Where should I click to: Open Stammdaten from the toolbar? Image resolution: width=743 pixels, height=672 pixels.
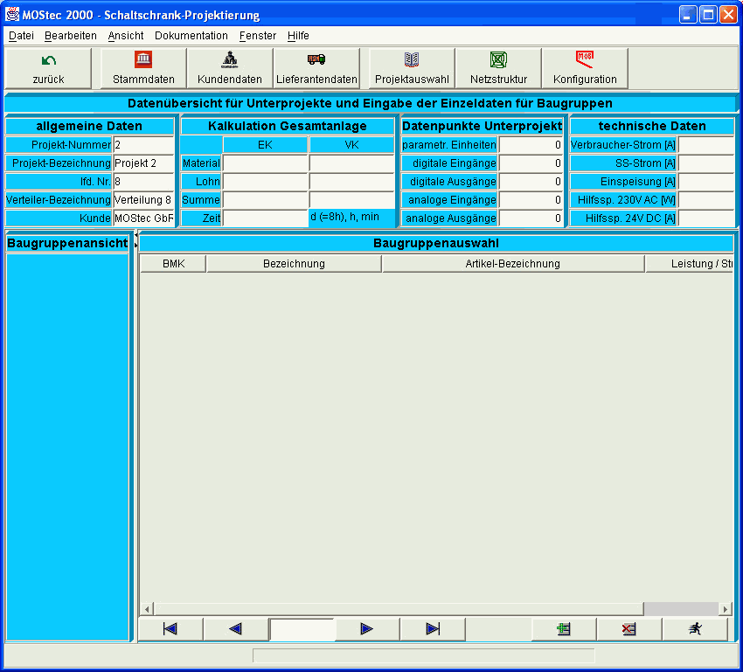pyautogui.click(x=143, y=68)
